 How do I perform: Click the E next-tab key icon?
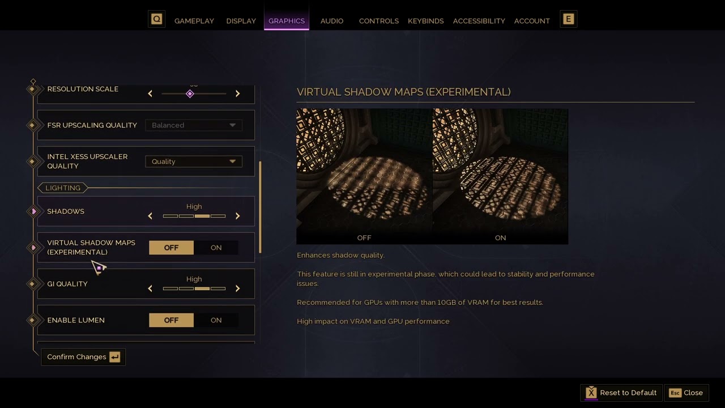click(568, 19)
